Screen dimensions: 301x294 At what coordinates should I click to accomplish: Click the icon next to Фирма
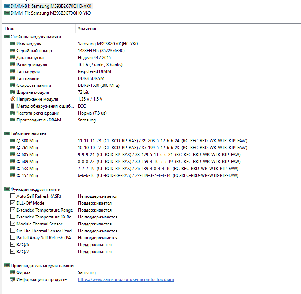[13, 272]
